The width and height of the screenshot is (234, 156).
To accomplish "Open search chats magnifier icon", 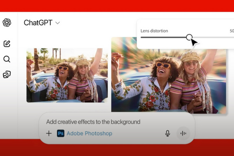I will pyautogui.click(x=6, y=59).
